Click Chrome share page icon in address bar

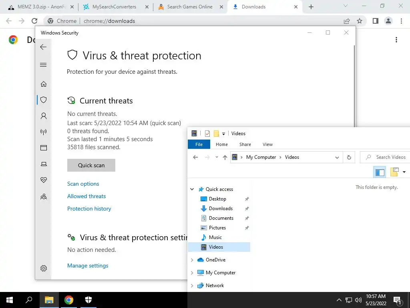click(x=347, y=21)
